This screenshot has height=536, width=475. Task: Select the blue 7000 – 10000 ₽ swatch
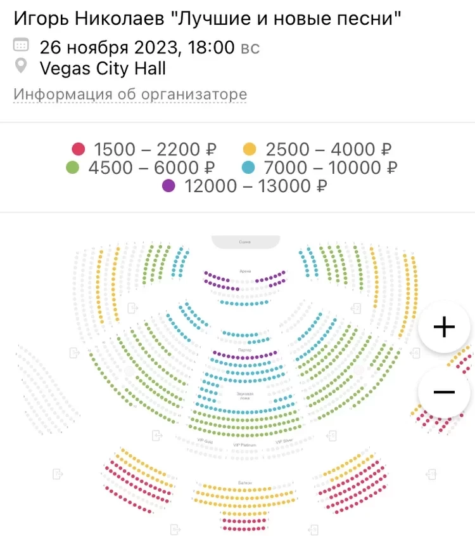pyautogui.click(x=250, y=168)
